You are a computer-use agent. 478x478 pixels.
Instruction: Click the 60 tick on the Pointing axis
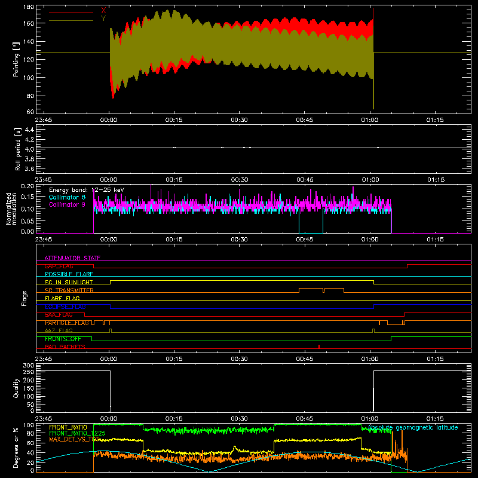(x=30, y=112)
